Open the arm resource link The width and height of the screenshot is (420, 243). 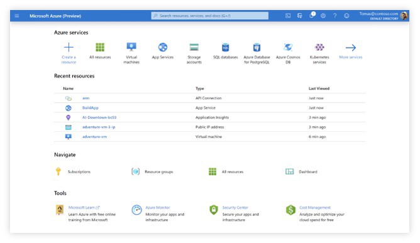coord(86,98)
